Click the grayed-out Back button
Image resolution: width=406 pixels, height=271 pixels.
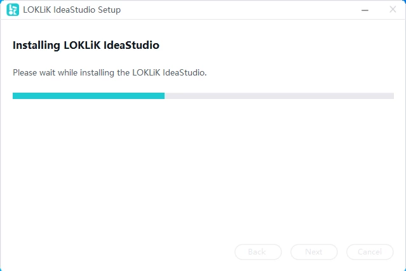pos(258,252)
